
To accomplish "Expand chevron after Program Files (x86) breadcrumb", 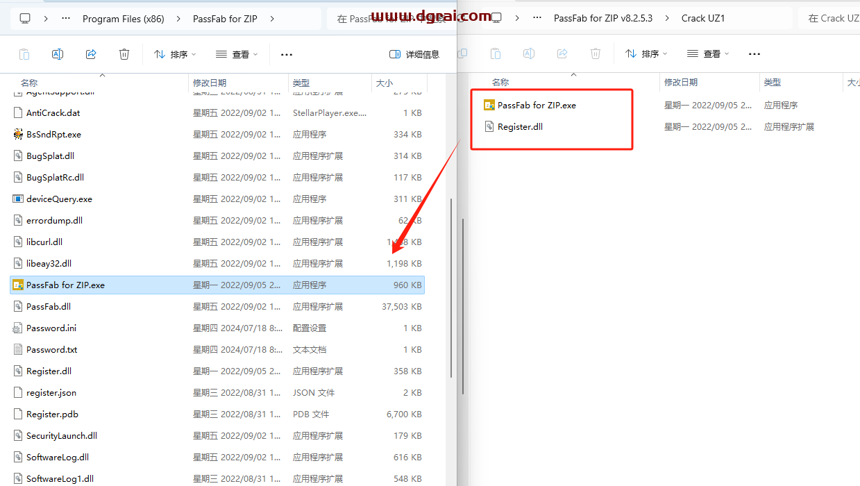I will pyautogui.click(x=178, y=19).
